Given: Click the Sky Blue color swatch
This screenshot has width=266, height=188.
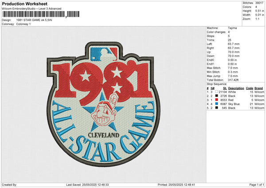Looking at the screenshot, I should point(216,104).
